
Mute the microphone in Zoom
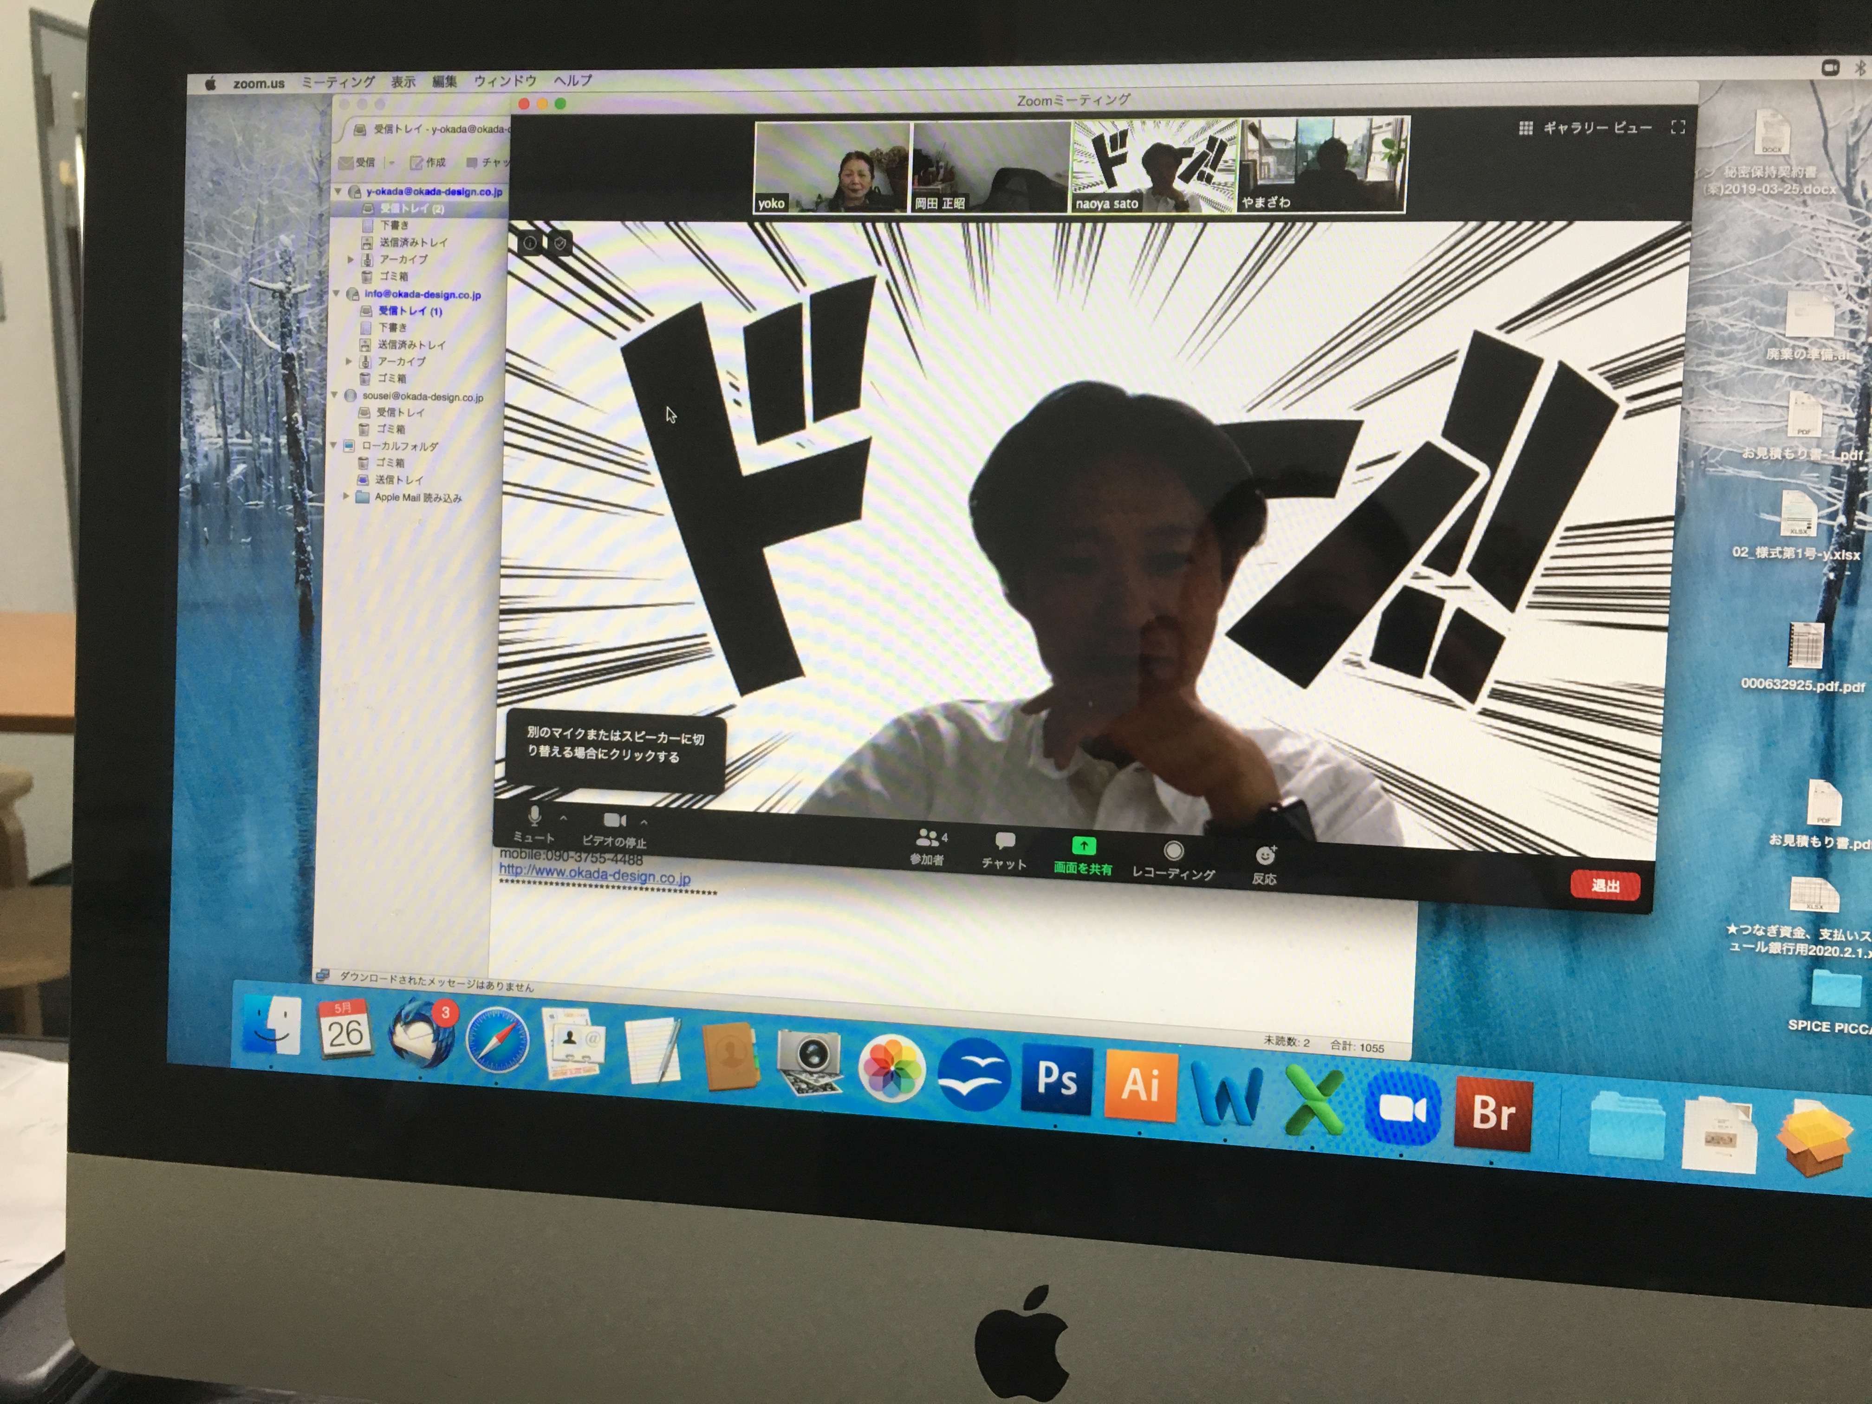[534, 817]
